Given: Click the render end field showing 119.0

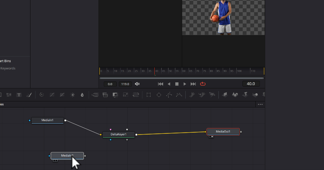Looking at the screenshot, I should (125, 84).
